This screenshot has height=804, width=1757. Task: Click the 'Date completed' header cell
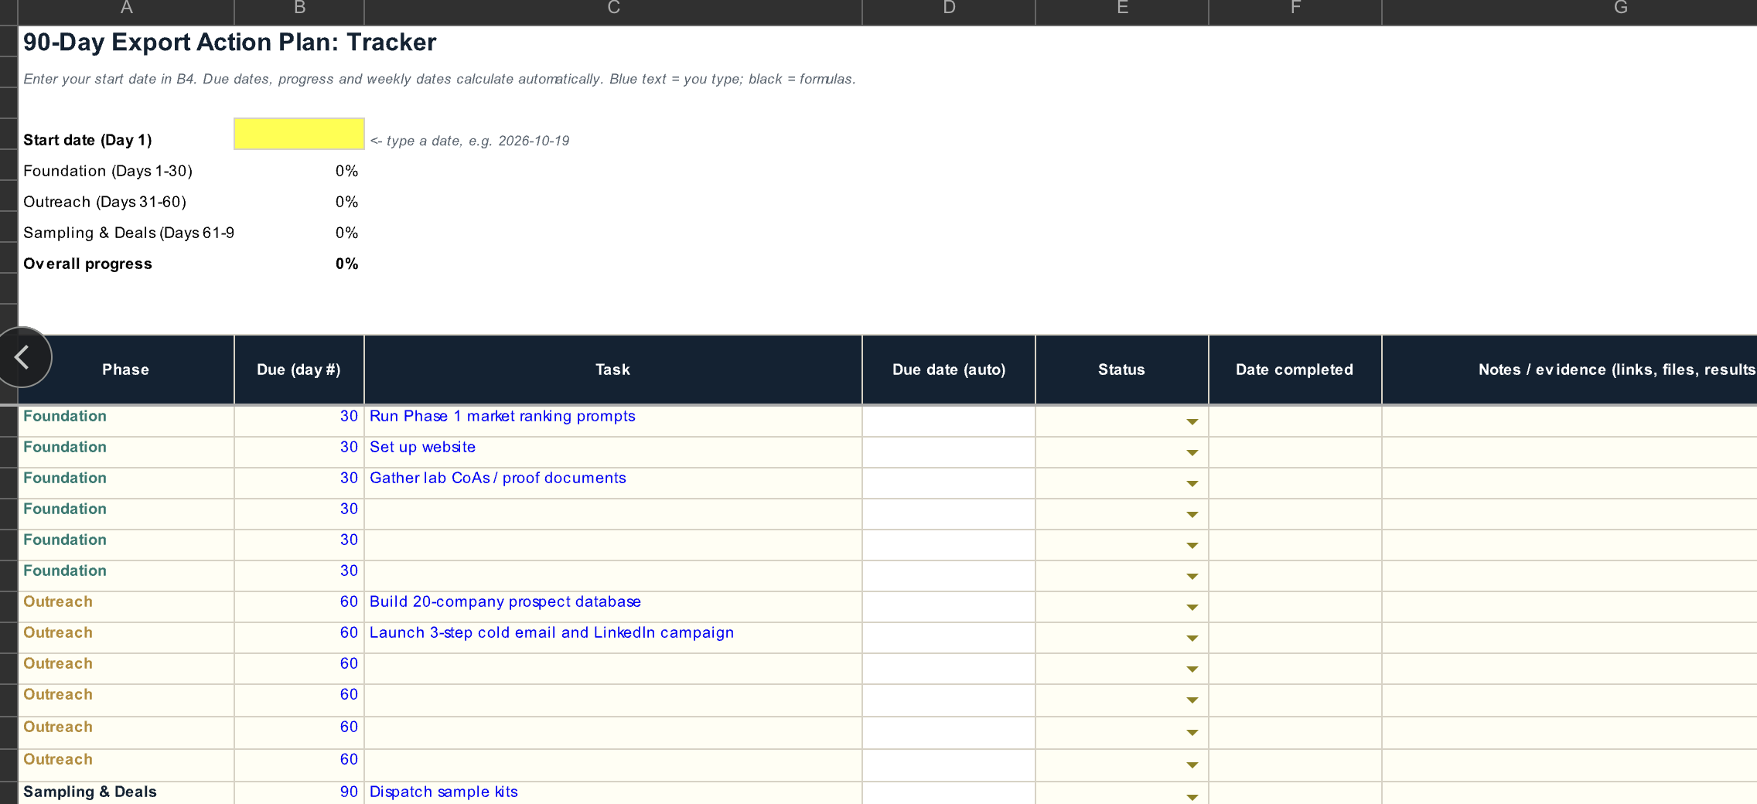pyautogui.click(x=1295, y=370)
